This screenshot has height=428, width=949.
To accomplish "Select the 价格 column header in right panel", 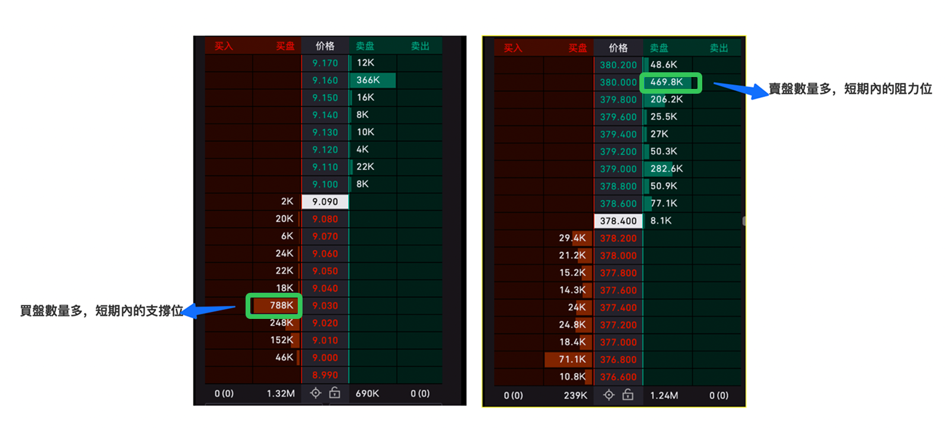I will [618, 47].
